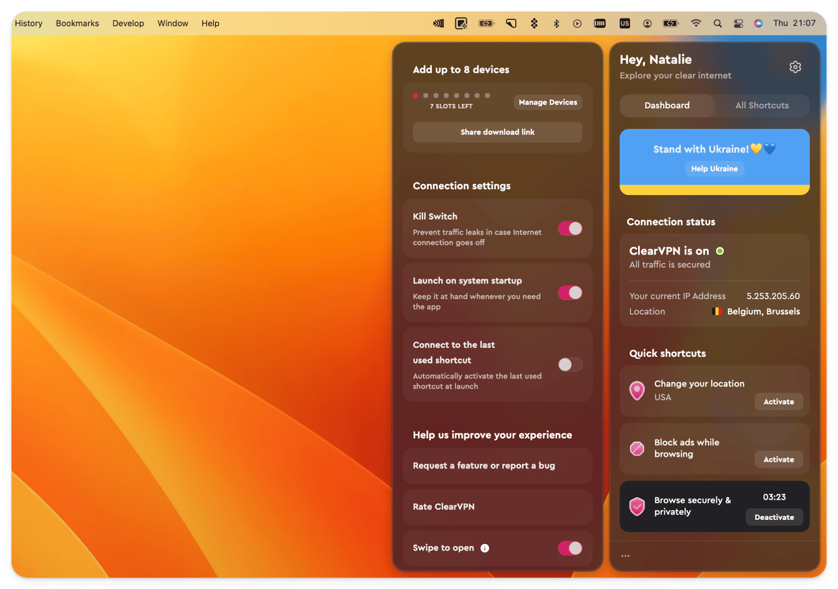Click the Hey, Natalie greeting
Screen dimensions: 838x589
tap(655, 60)
